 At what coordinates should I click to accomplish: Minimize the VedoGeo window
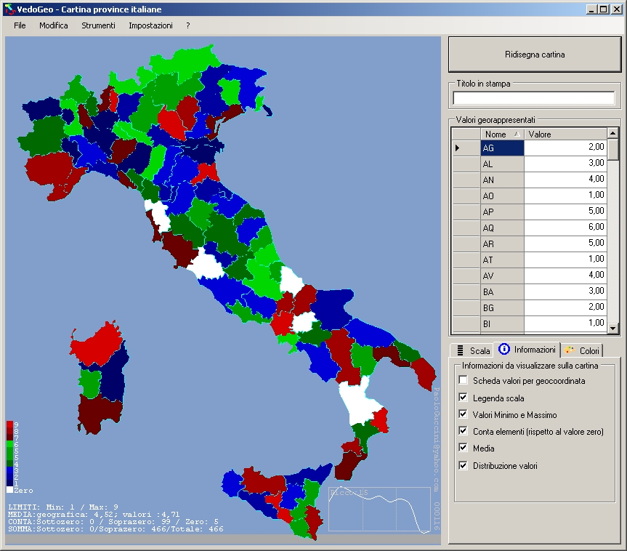(x=591, y=9)
